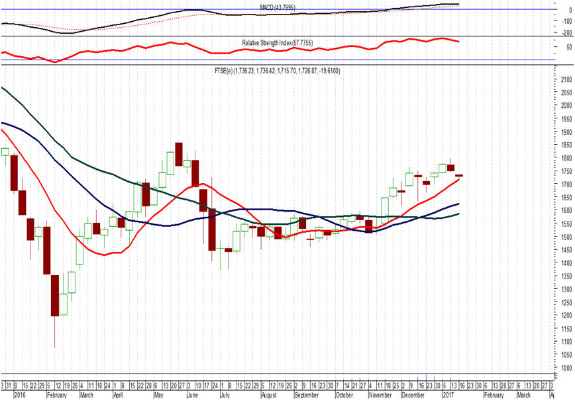Screen dimensions: 575x400
Task: Click the 1650 price axis label
Action: tap(566, 198)
